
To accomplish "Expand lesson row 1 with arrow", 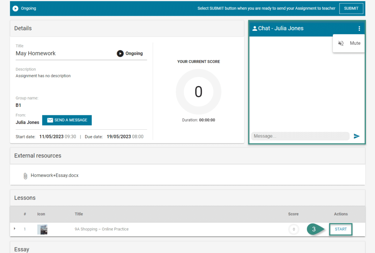I will pos(15,229).
